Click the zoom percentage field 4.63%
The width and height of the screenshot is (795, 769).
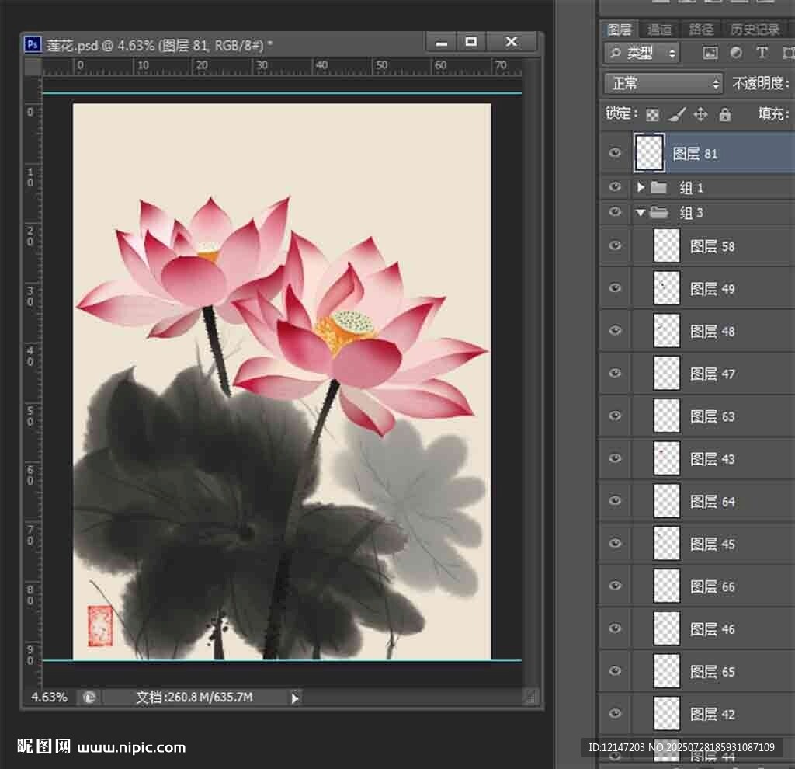(x=49, y=698)
